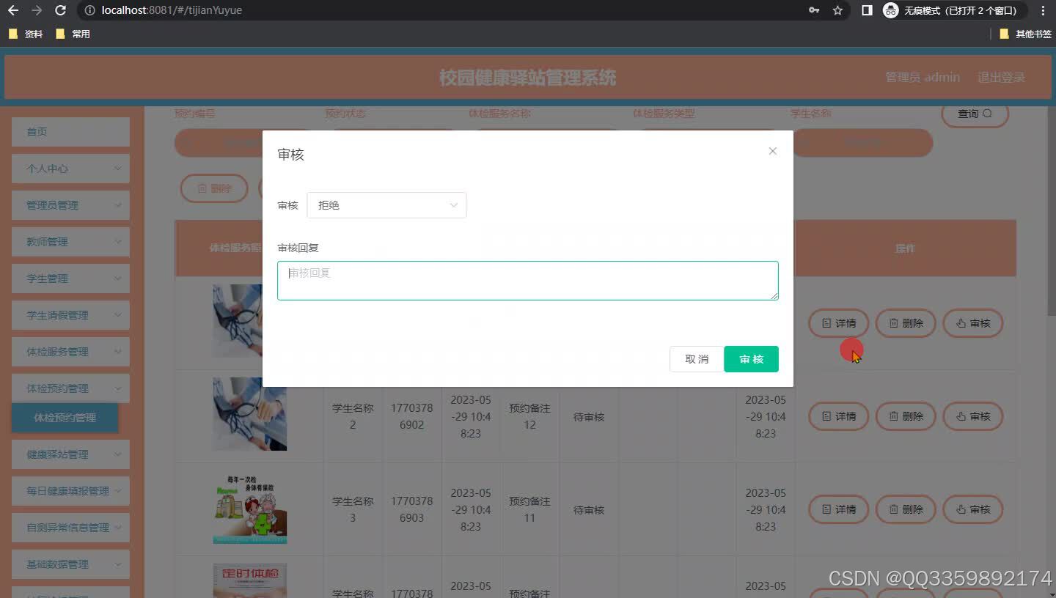Viewport: 1056px width, 598px height.
Task: Click 审核 in the 学生名称 3 row
Action: [973, 509]
